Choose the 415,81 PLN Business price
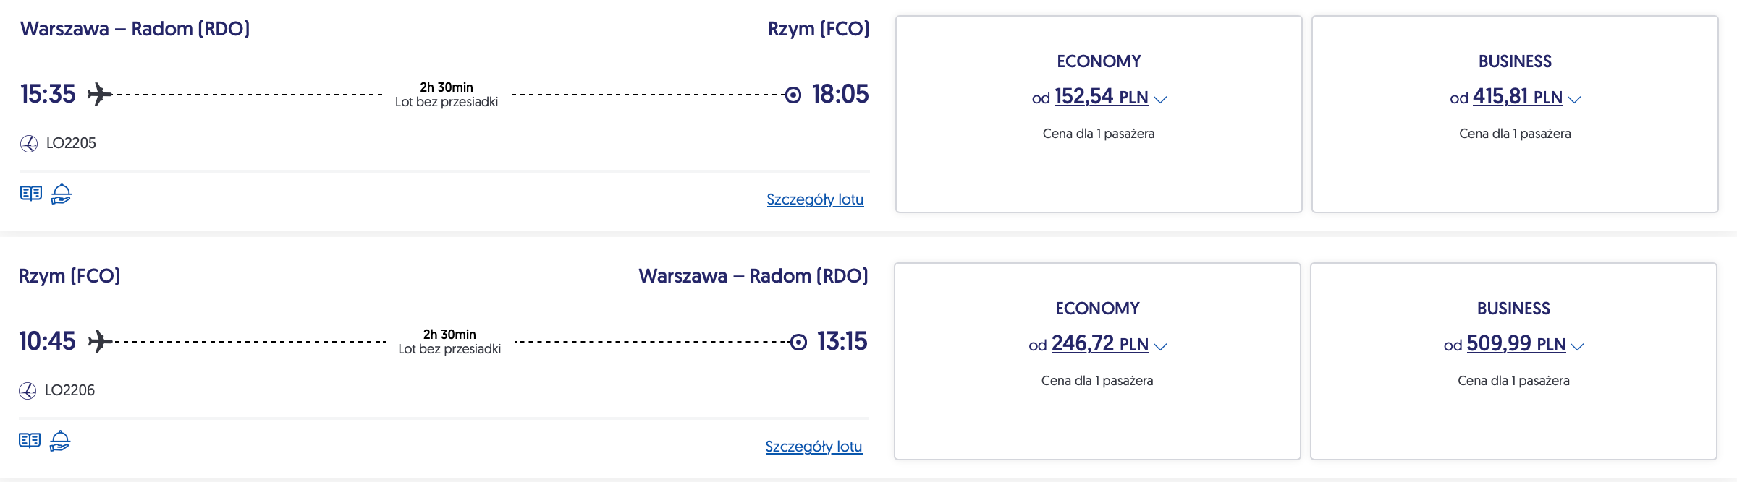The image size is (1737, 482). click(1517, 97)
